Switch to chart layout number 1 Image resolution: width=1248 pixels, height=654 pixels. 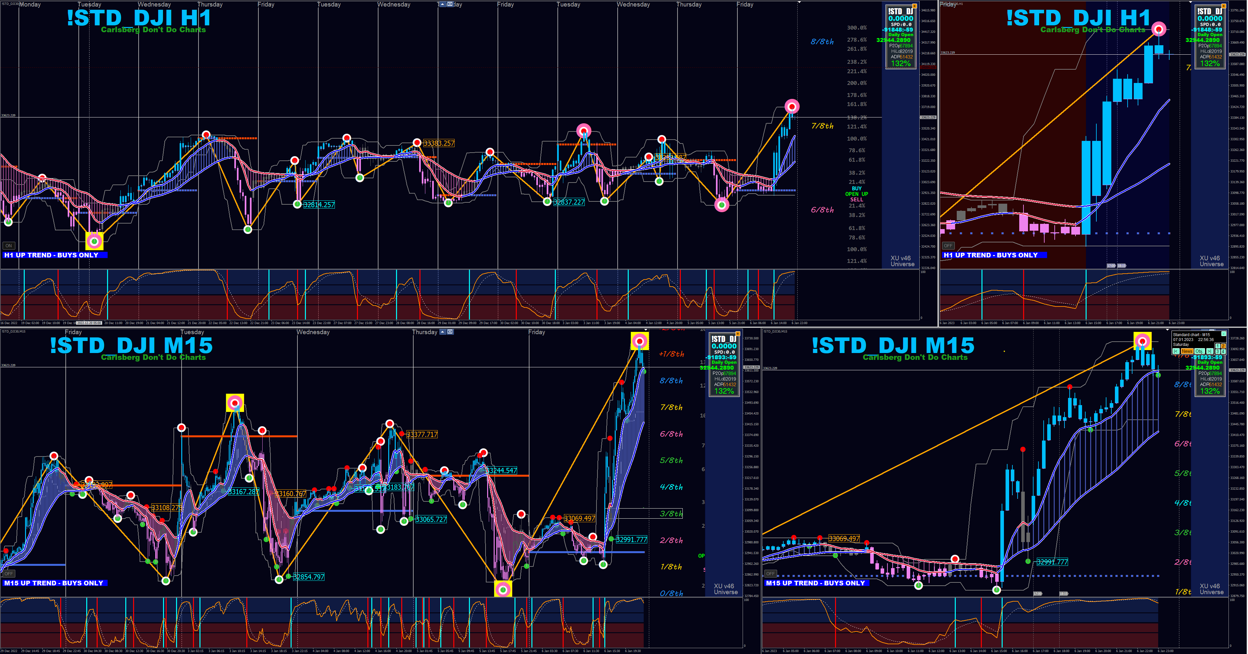pyautogui.click(x=1218, y=346)
